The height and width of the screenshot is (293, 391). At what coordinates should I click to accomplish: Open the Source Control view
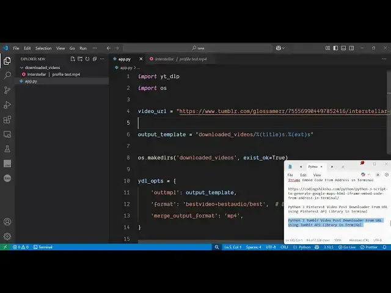click(7, 90)
